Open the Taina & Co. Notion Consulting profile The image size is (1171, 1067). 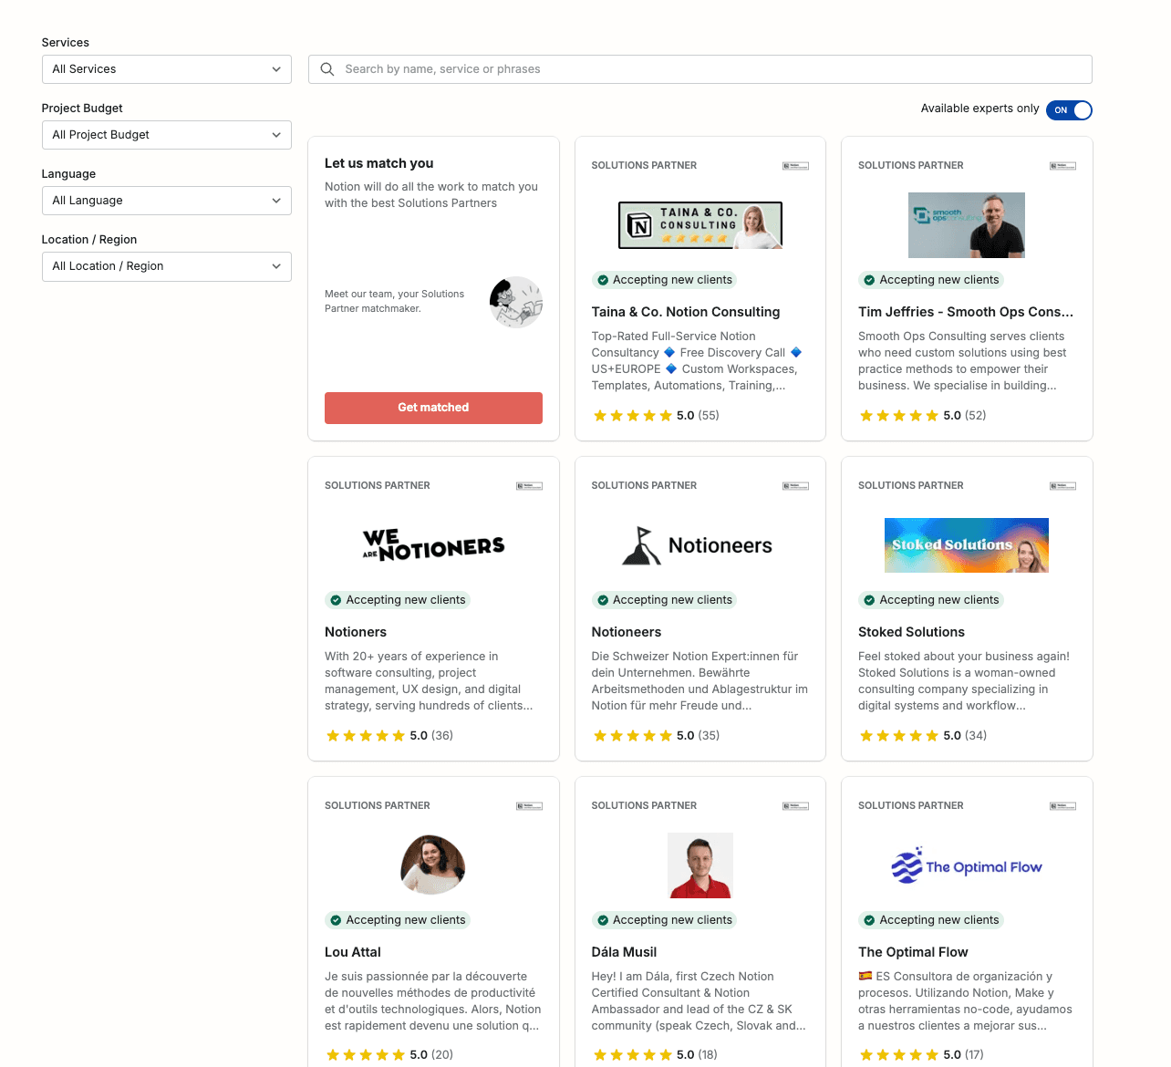click(685, 311)
